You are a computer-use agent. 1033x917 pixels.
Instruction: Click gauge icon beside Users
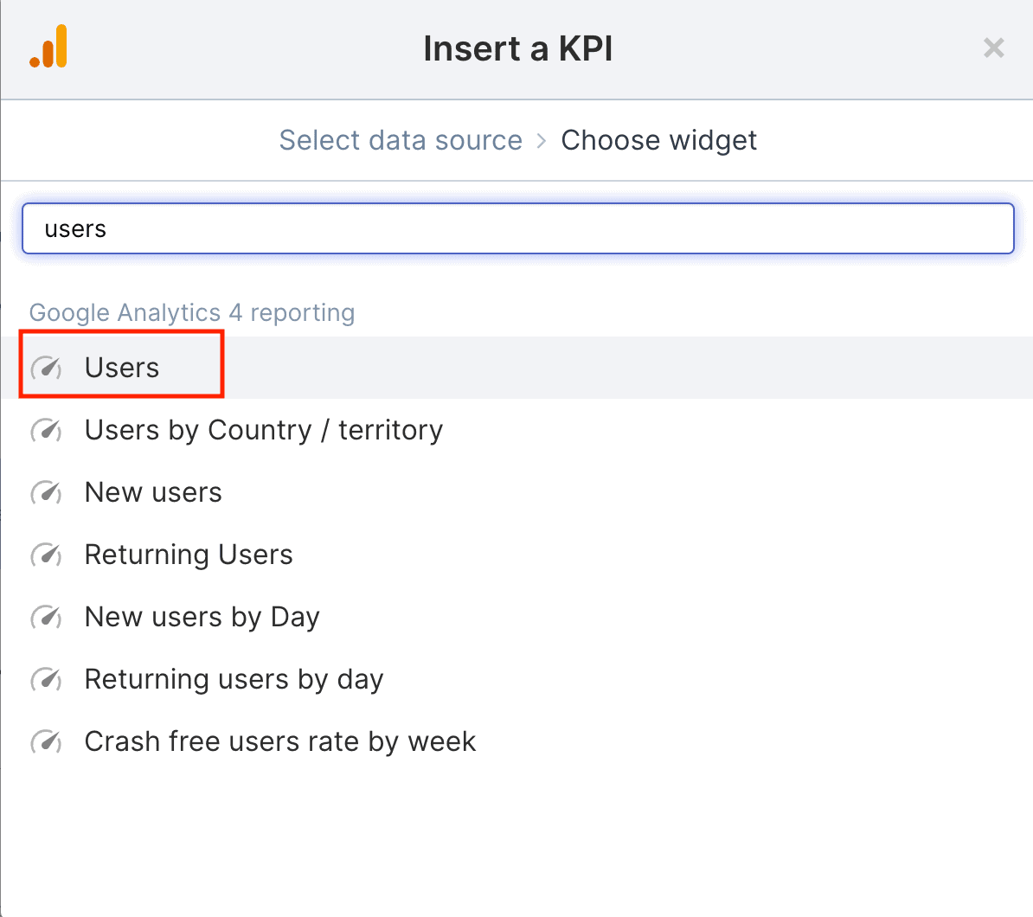[46, 368]
